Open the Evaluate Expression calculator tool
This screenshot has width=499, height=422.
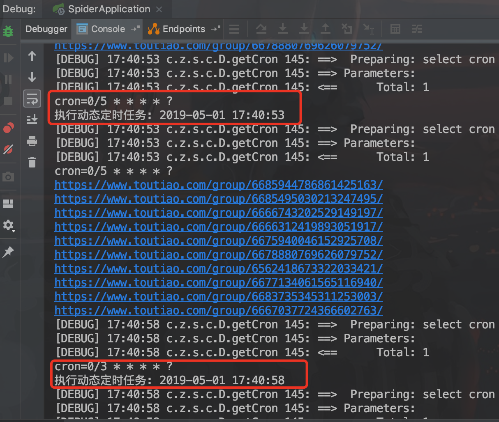(x=395, y=29)
